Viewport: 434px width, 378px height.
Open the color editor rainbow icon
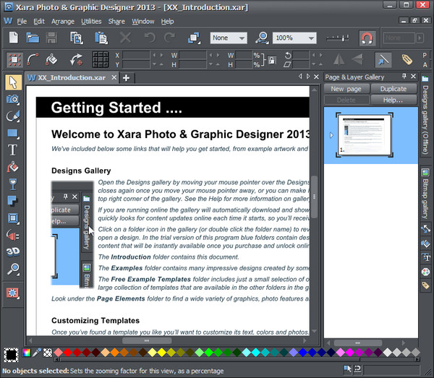point(27,353)
